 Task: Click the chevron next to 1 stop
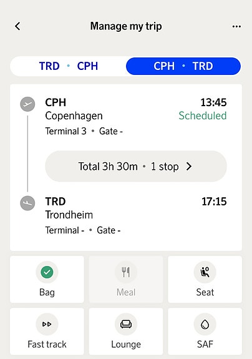pos(189,166)
